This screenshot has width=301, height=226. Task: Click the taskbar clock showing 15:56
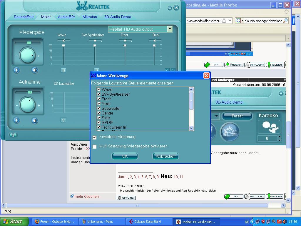[x=293, y=222]
